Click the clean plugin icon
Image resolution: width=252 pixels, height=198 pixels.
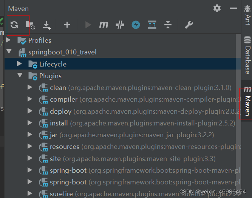43,88
